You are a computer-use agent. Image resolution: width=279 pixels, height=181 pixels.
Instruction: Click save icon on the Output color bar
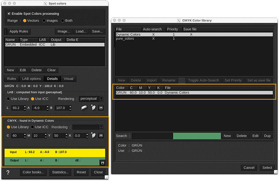(102, 163)
